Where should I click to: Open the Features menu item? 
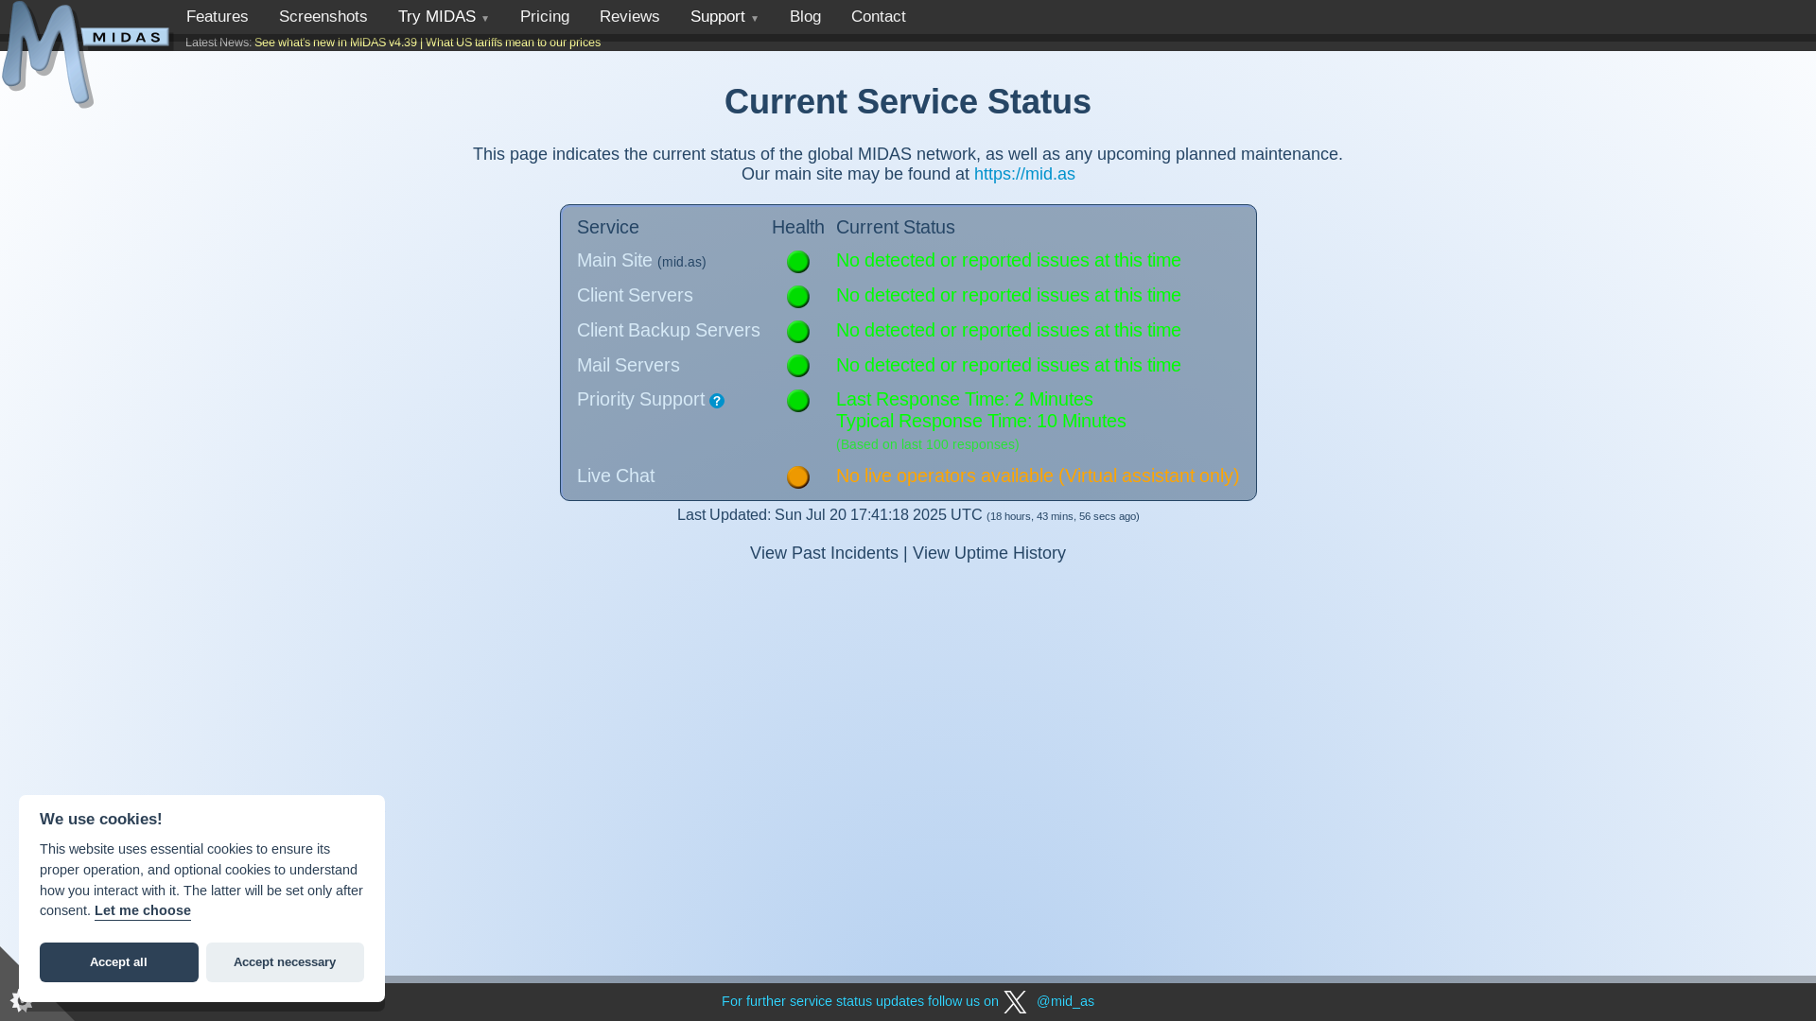click(217, 17)
